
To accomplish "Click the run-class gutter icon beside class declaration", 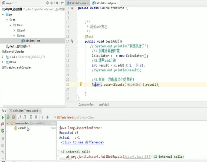I will point(72,8).
